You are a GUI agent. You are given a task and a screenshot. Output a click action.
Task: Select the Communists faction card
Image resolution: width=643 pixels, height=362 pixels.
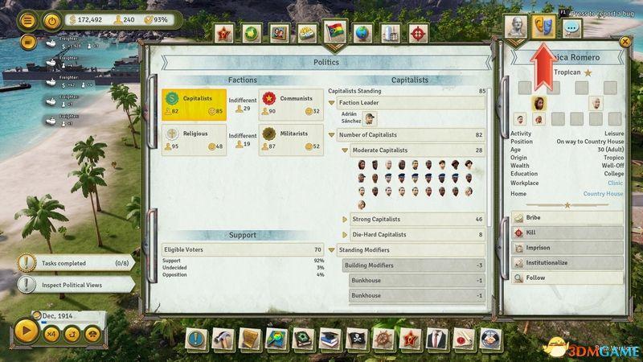click(291, 105)
